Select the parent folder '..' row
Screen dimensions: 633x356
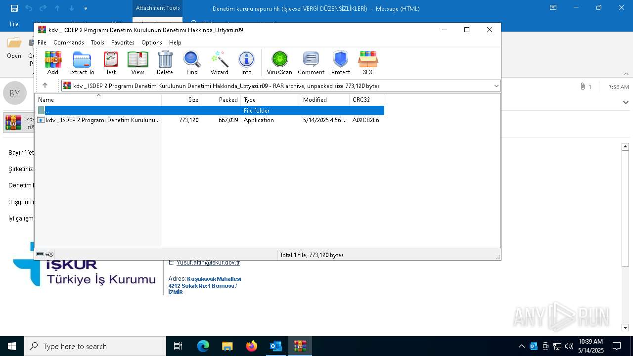click(x=210, y=111)
